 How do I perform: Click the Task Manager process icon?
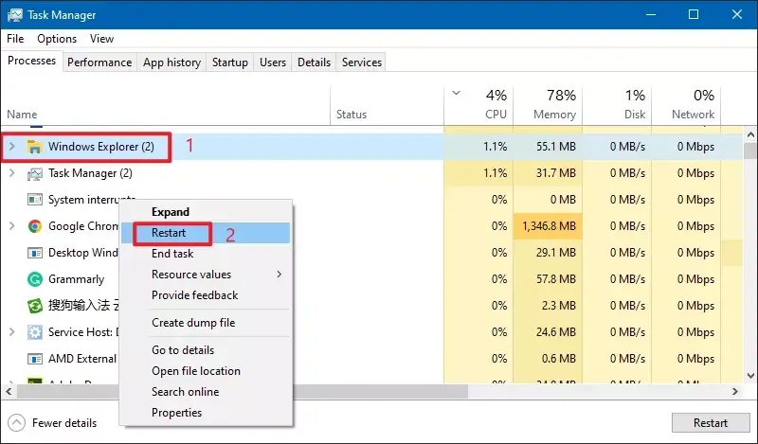pyautogui.click(x=34, y=173)
